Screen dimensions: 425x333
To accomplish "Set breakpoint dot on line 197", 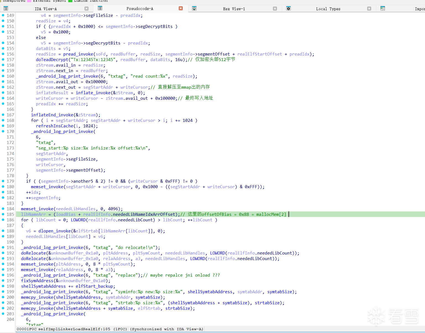I will click(3, 280).
